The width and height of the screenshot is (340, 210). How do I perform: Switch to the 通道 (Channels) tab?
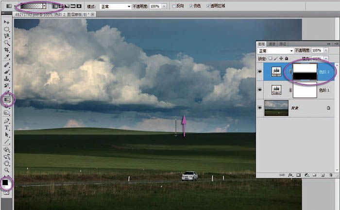pos(272,44)
